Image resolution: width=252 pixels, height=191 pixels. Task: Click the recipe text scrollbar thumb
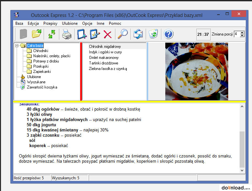[242, 149]
